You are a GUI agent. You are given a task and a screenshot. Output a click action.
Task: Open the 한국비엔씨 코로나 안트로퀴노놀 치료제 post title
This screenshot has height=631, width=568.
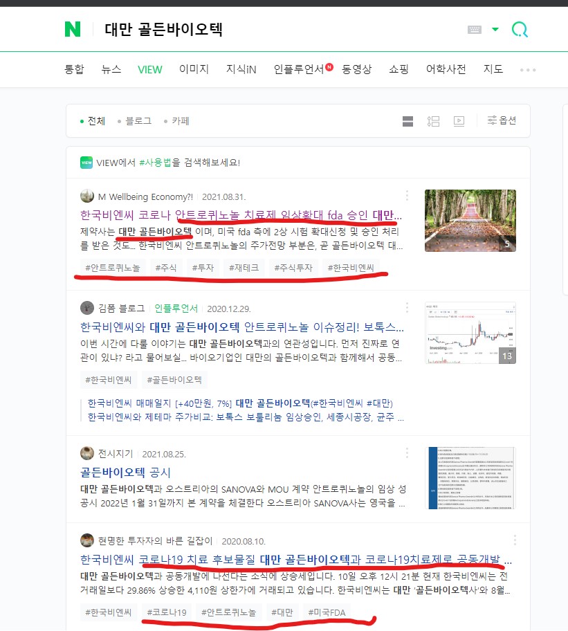point(241,215)
